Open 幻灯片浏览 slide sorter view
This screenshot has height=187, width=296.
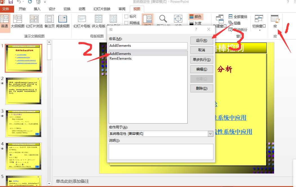coord(34,22)
